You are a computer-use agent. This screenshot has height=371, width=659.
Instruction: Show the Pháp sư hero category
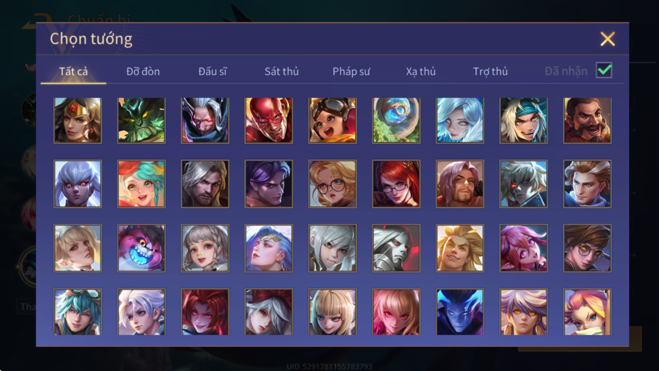tap(351, 71)
